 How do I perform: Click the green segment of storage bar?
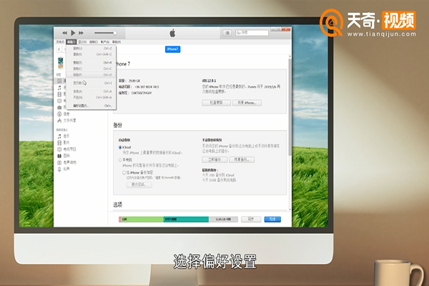tap(142, 220)
